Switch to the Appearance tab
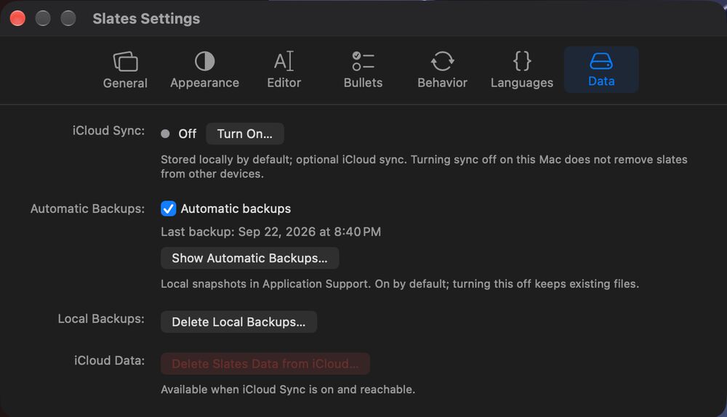 (x=204, y=70)
